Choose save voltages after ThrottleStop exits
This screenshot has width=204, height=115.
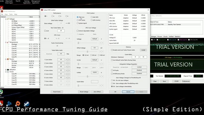click(112, 83)
